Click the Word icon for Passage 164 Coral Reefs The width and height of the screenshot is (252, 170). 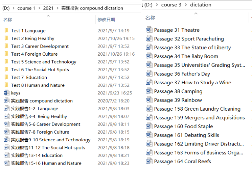pyautogui.click(x=149, y=161)
